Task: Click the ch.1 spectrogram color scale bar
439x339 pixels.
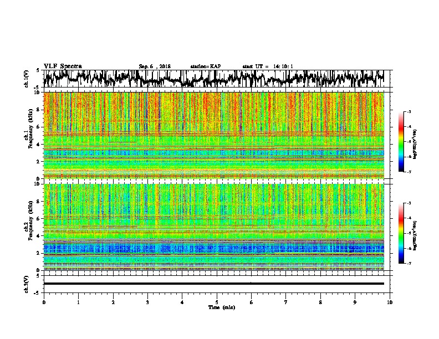Action: (401, 142)
